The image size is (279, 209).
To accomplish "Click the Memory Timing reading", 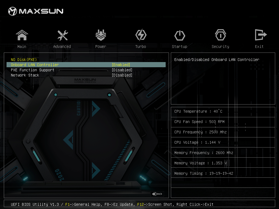I will click(x=204, y=173).
